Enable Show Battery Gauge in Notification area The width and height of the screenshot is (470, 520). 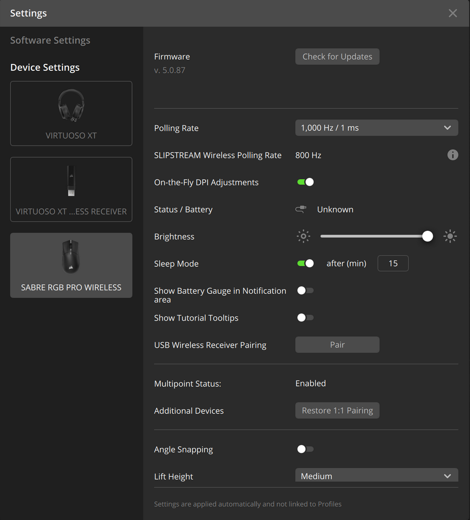[305, 290]
